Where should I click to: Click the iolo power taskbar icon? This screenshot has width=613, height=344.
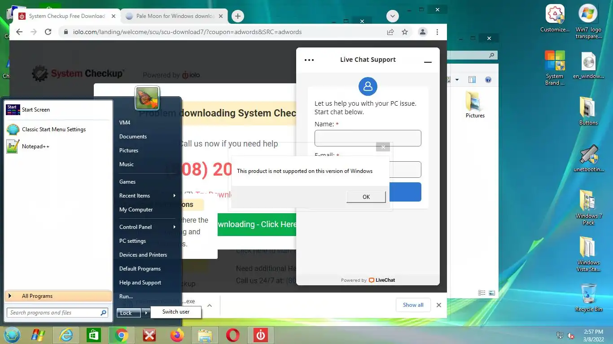point(260,335)
